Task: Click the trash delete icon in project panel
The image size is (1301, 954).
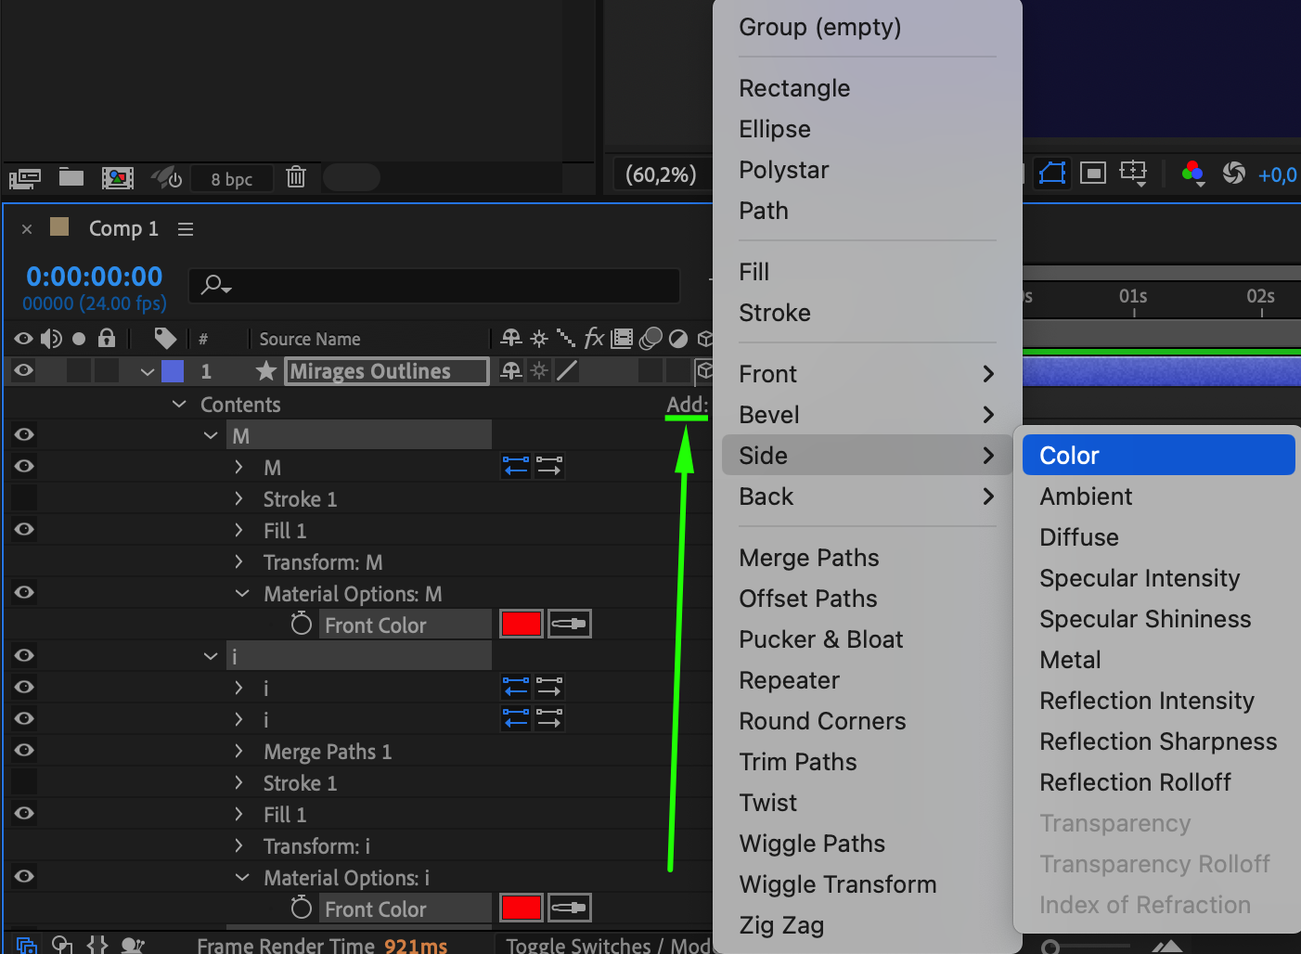Action: click(x=296, y=176)
